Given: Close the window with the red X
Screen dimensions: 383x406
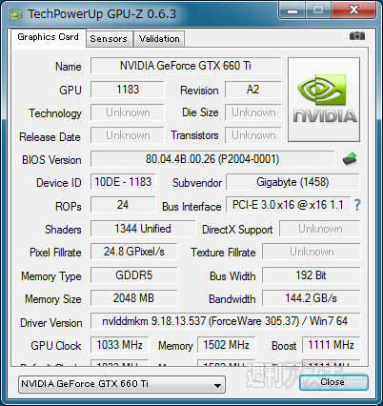Looking at the screenshot, I should point(353,10).
